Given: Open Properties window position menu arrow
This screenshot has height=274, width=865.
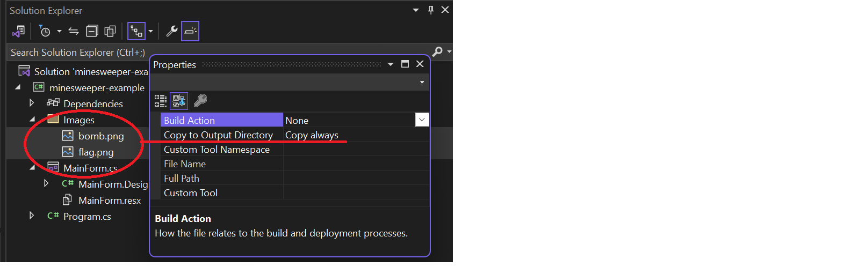Looking at the screenshot, I should click(391, 64).
